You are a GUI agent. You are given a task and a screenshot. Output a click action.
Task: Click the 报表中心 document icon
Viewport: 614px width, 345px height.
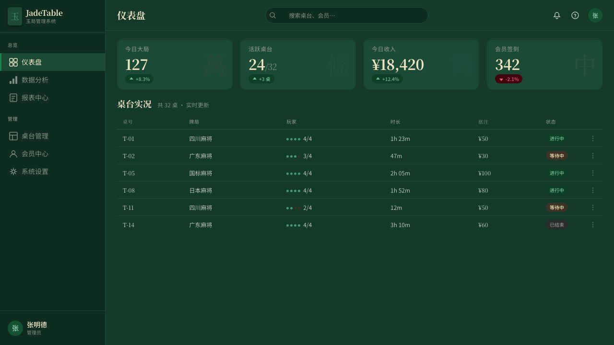(x=13, y=98)
